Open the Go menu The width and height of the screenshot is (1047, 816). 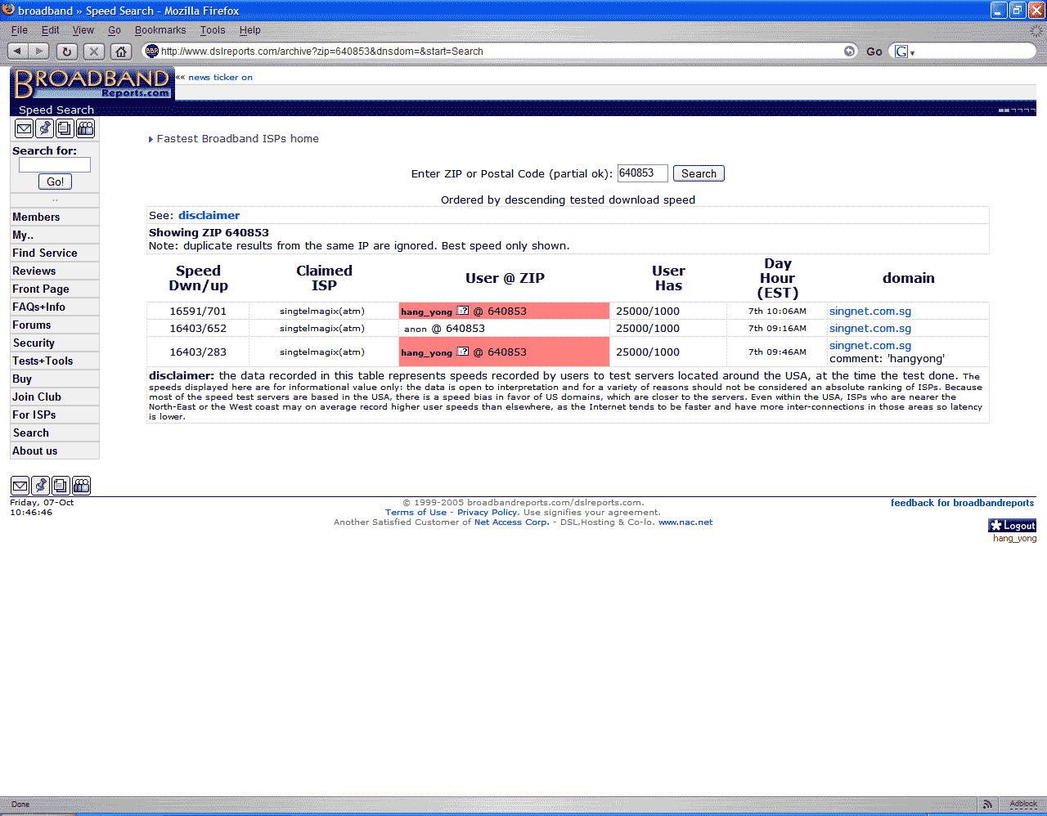tap(115, 30)
